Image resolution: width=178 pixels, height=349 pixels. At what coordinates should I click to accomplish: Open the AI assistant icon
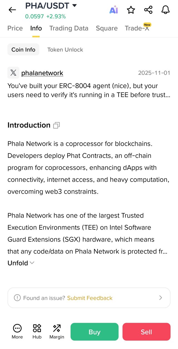113,10
